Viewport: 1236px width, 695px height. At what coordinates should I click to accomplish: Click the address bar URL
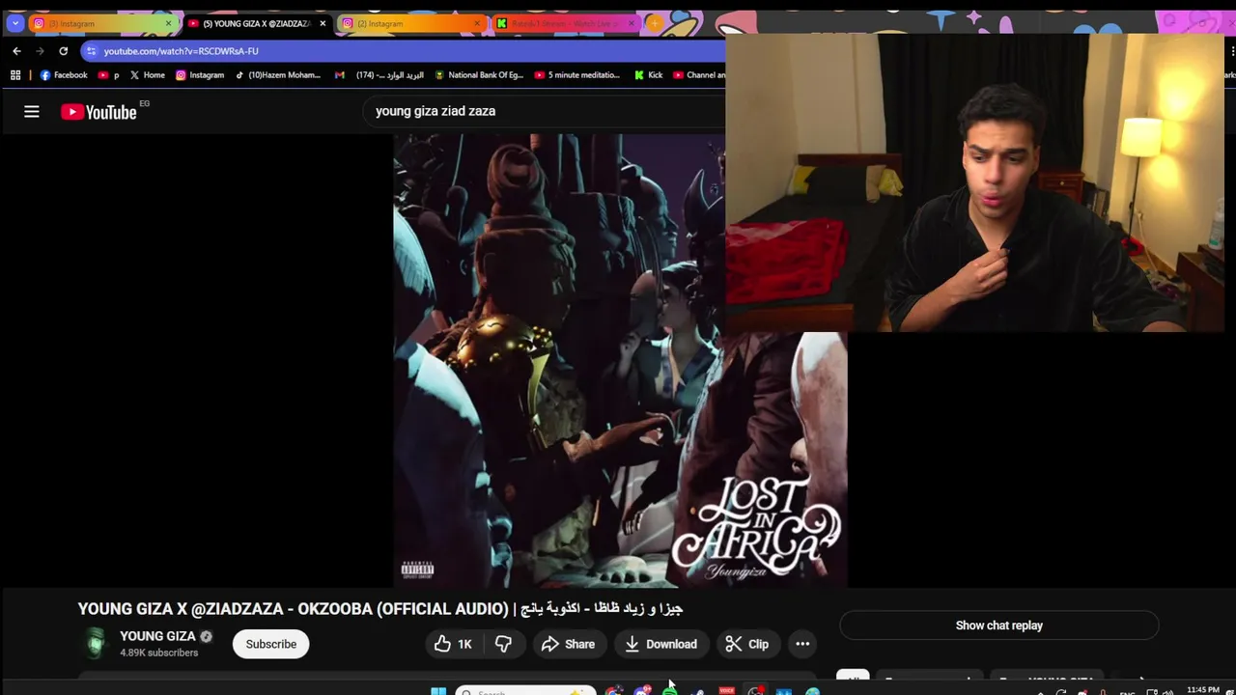pyautogui.click(x=181, y=51)
